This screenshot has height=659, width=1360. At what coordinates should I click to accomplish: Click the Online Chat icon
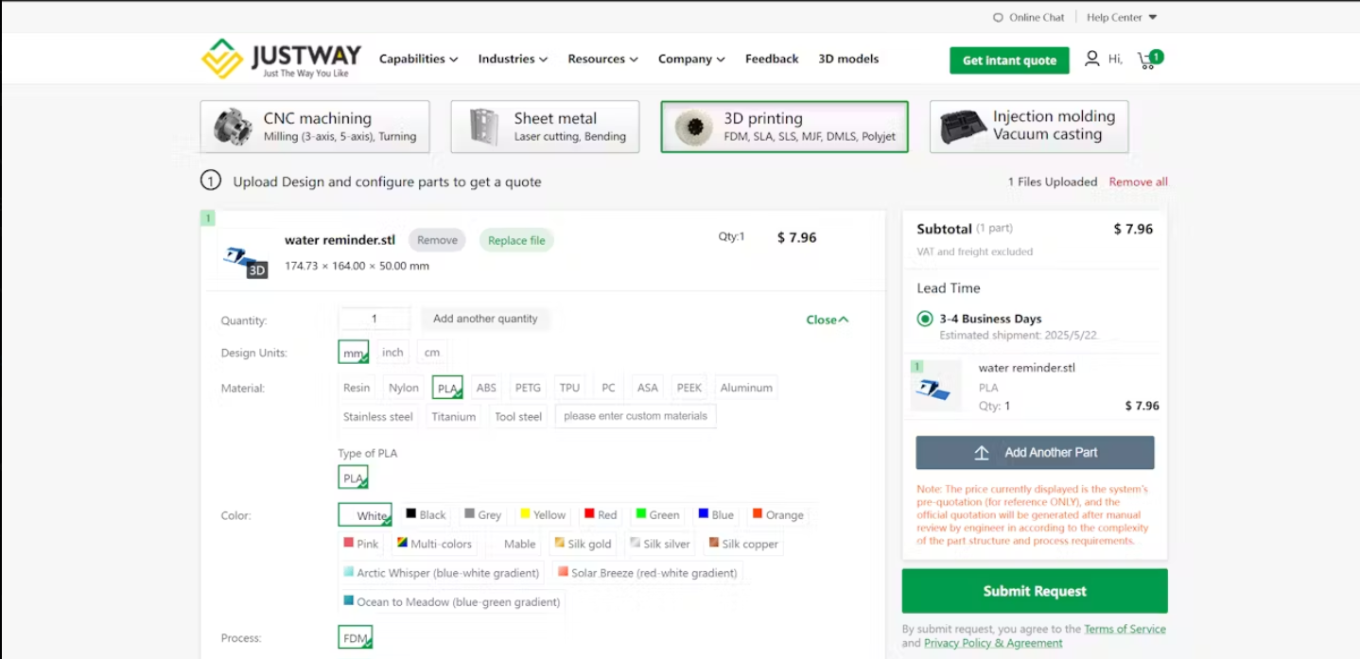click(x=998, y=17)
